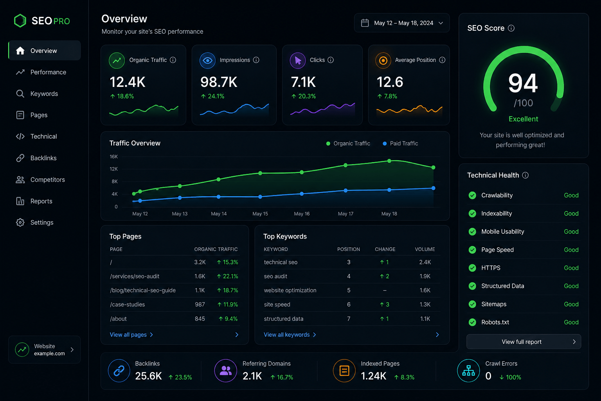Click the 25.6K Backlinks value
Image resolution: width=601 pixels, height=401 pixels.
coord(148,376)
